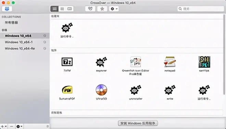Screen dimensions: 226x129
Task: Switch to the icon grid view mode
Action: [54, 9]
